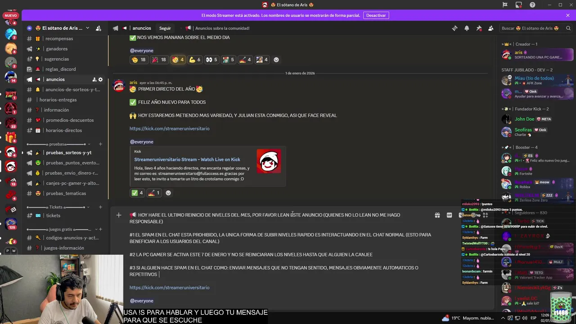576x324 pixels.
Task: Toggle the reaction with count 1
Action: (x=154, y=193)
